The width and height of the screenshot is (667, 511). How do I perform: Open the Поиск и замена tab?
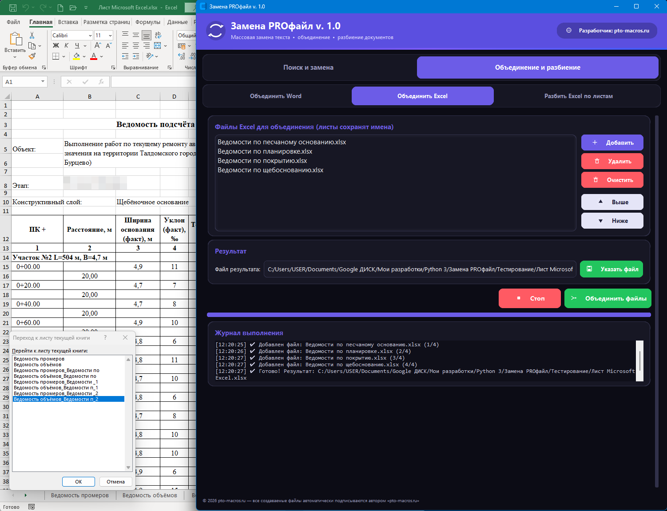tap(309, 67)
